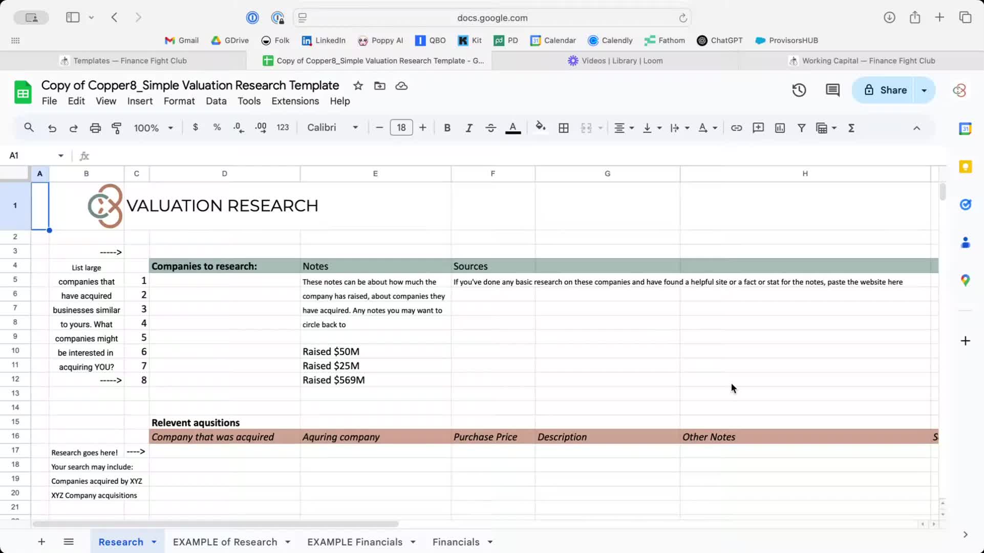Open the borders tool
The height and width of the screenshot is (553, 984).
pyautogui.click(x=563, y=128)
